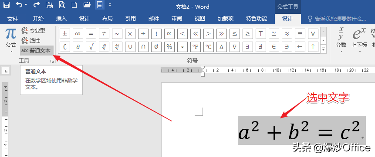Insert the union symbol
The height and width of the screenshot is (157, 375).
pos(130,47)
